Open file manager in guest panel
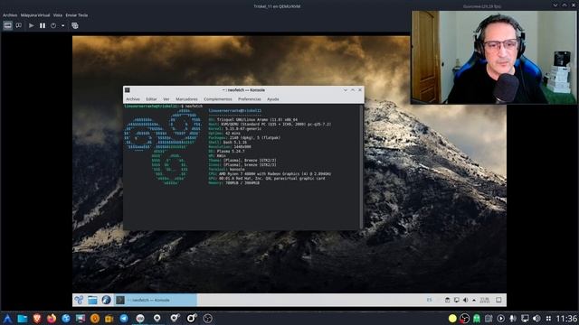The image size is (579, 325). point(92,300)
